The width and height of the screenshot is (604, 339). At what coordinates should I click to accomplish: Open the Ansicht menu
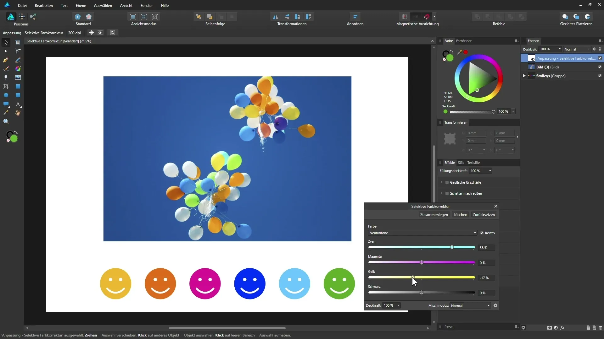(x=126, y=5)
